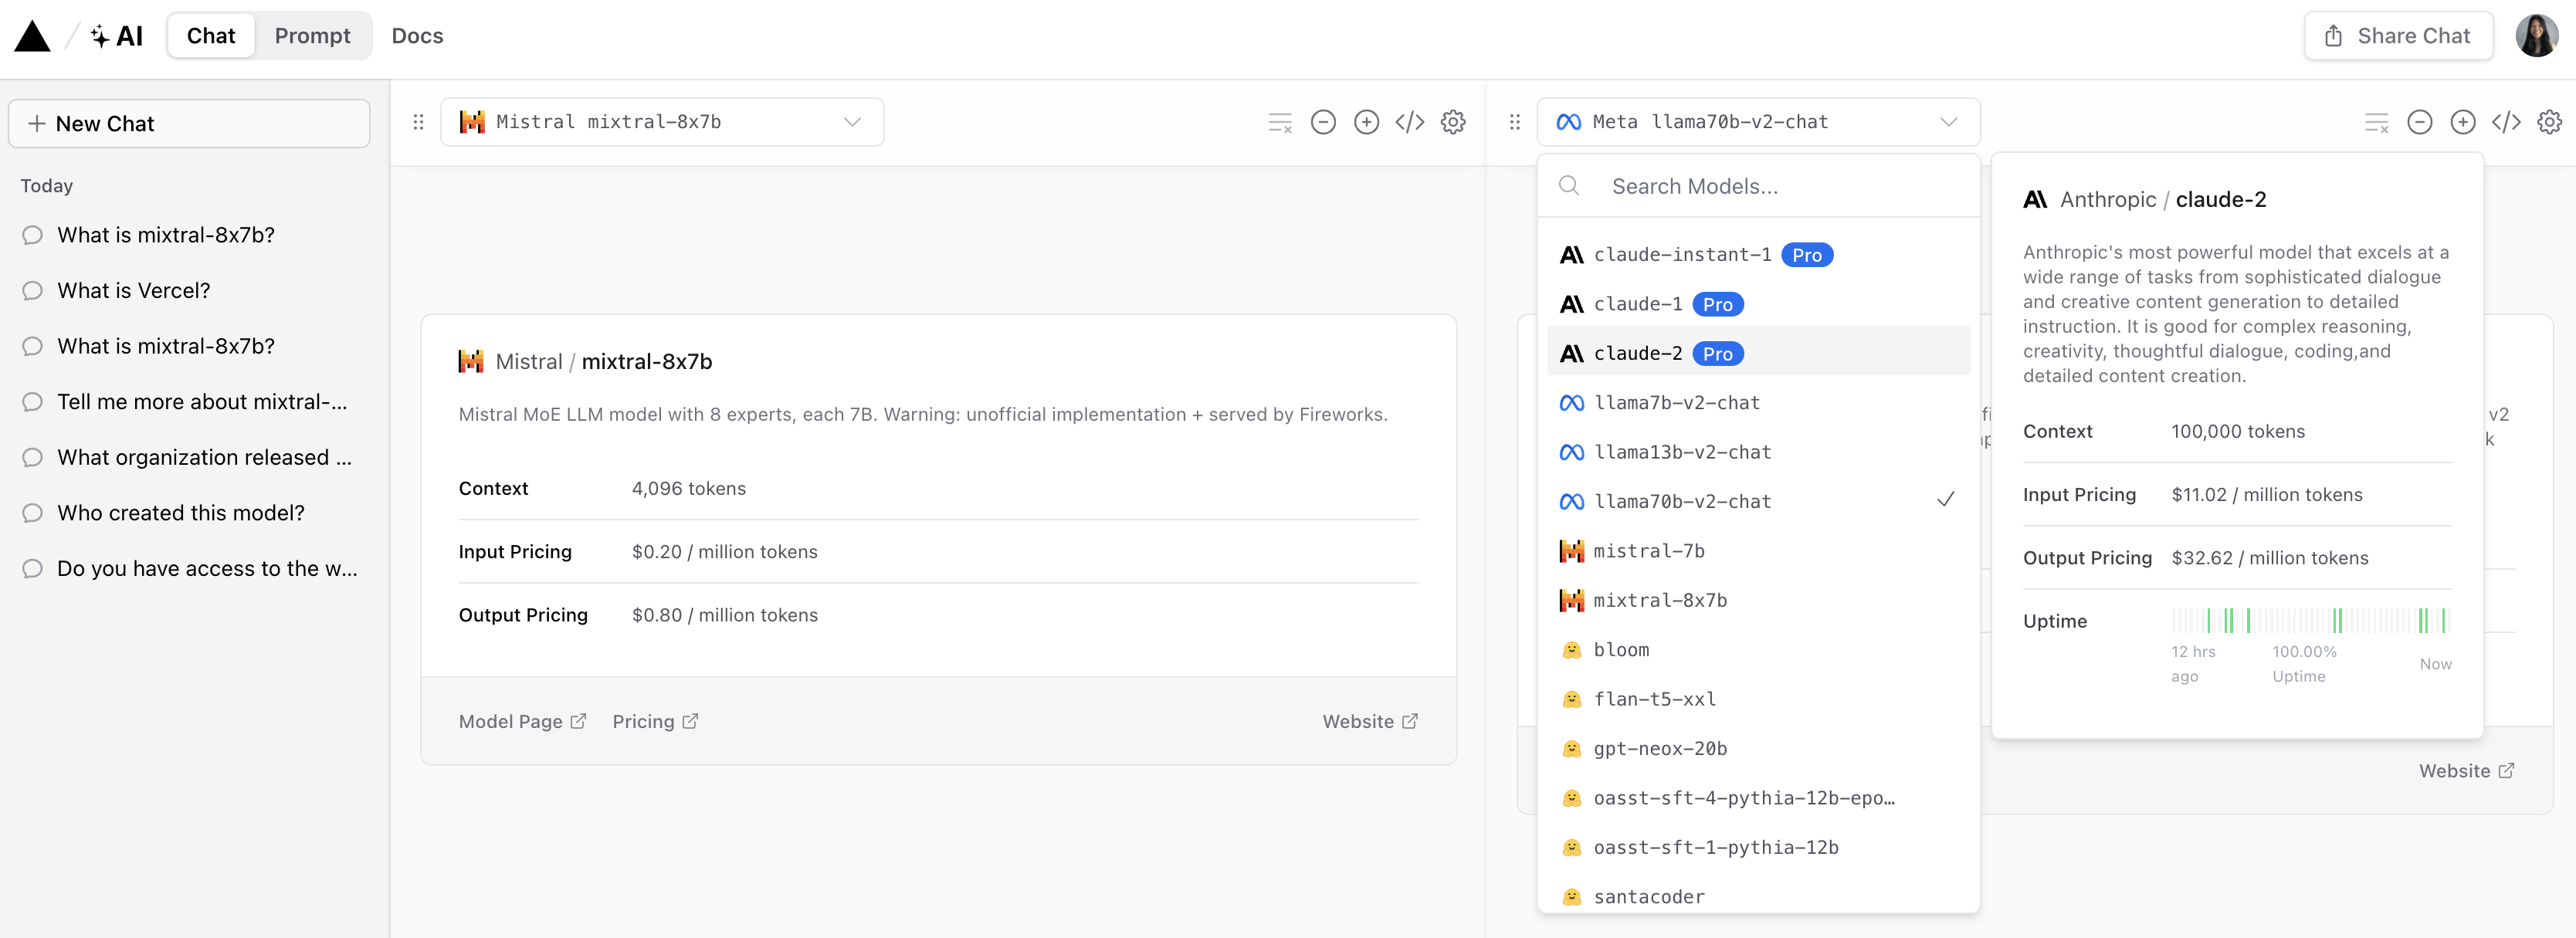Choose gpt-neox-20b model
This screenshot has width=2576, height=938.
pos(1758,749)
